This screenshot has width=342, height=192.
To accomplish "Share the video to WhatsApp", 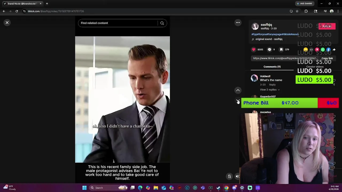I will coord(323,50).
